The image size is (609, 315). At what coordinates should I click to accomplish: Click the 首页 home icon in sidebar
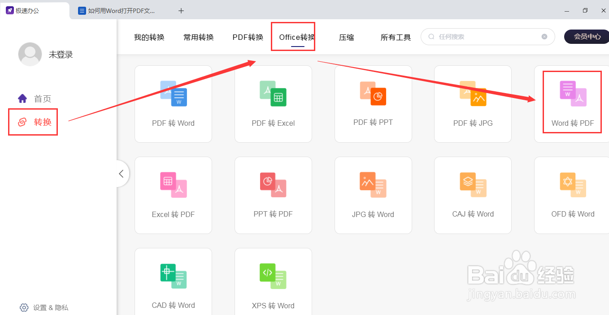pyautogui.click(x=22, y=98)
